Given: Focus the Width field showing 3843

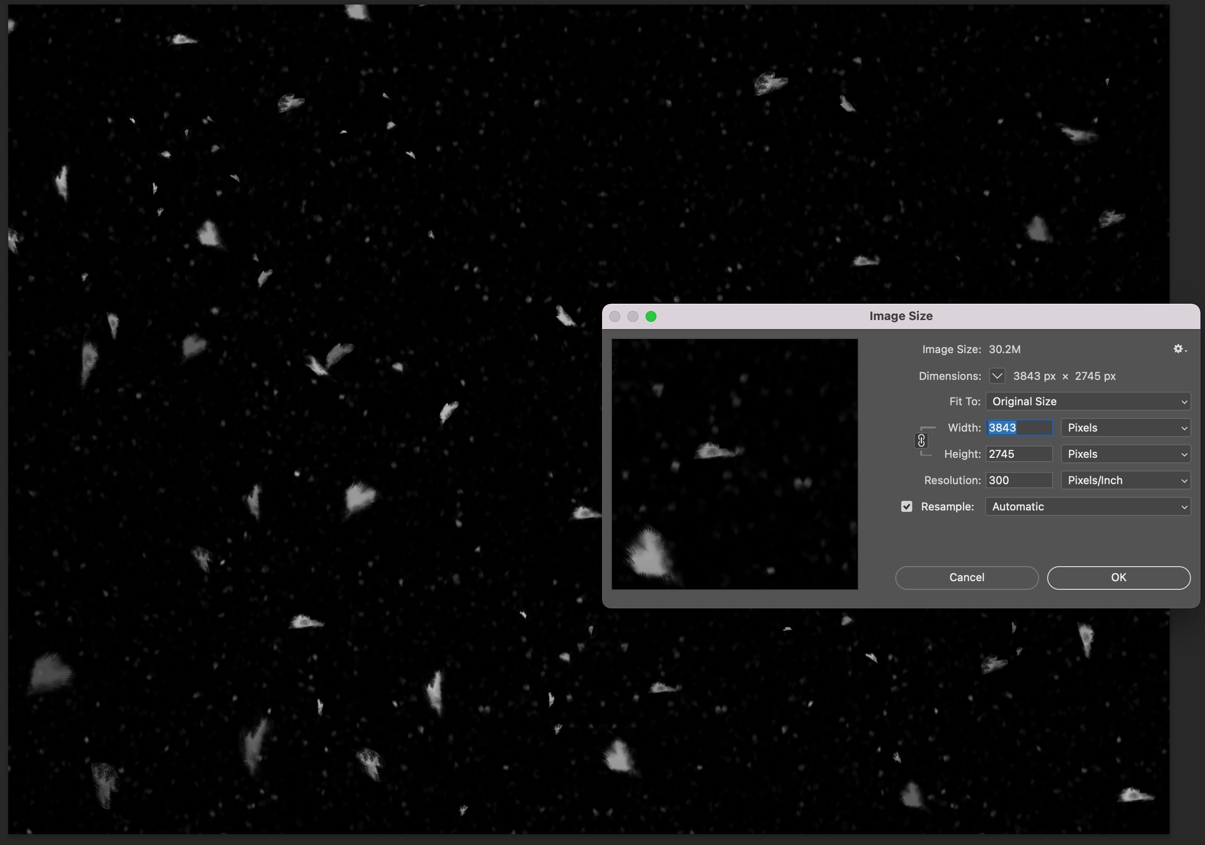Looking at the screenshot, I should [x=1019, y=427].
